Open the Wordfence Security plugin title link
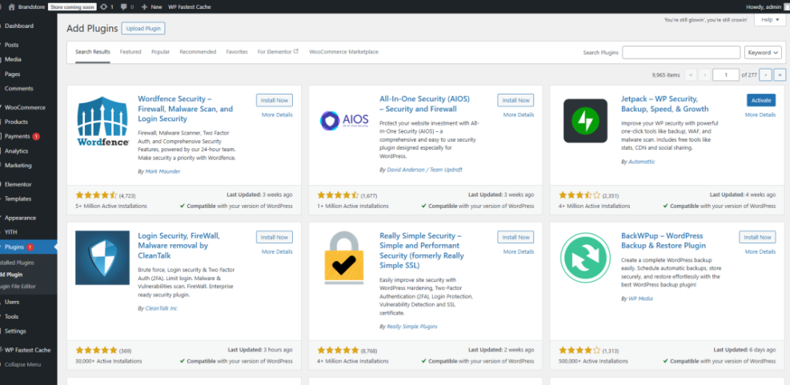The width and height of the screenshot is (790, 385). click(x=186, y=109)
